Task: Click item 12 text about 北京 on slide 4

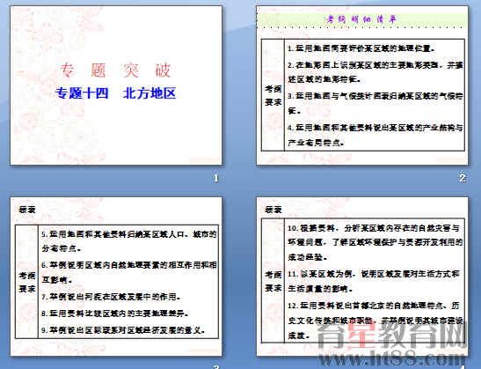Action: pyautogui.click(x=375, y=321)
